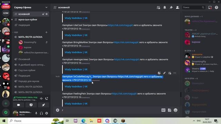
Task: Open edit channel gear on основной
Action: click(47, 14)
